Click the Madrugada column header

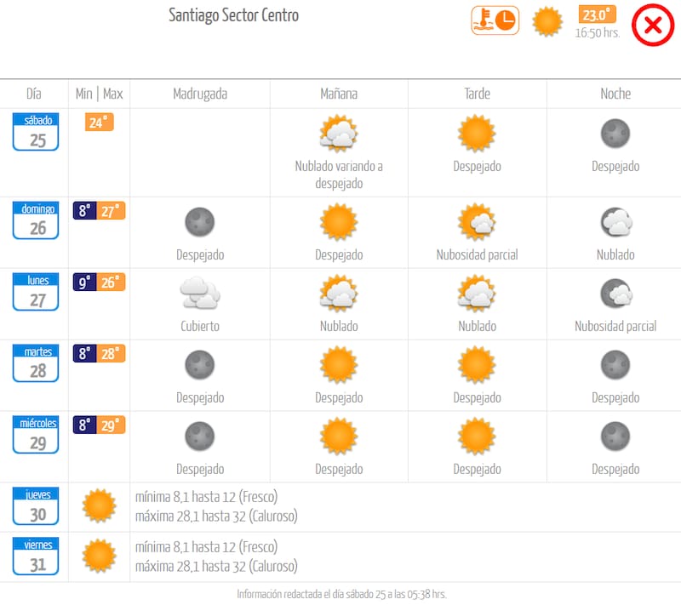click(200, 94)
